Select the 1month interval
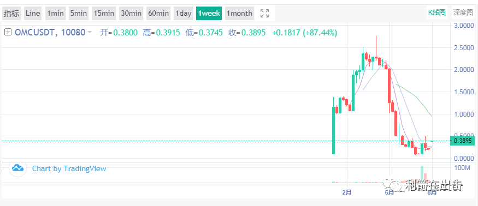 point(240,14)
